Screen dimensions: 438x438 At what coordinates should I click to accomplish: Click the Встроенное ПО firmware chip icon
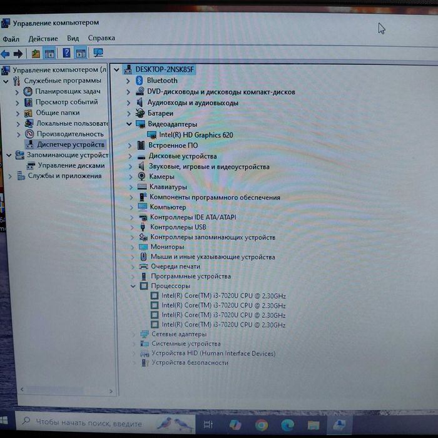click(141, 145)
